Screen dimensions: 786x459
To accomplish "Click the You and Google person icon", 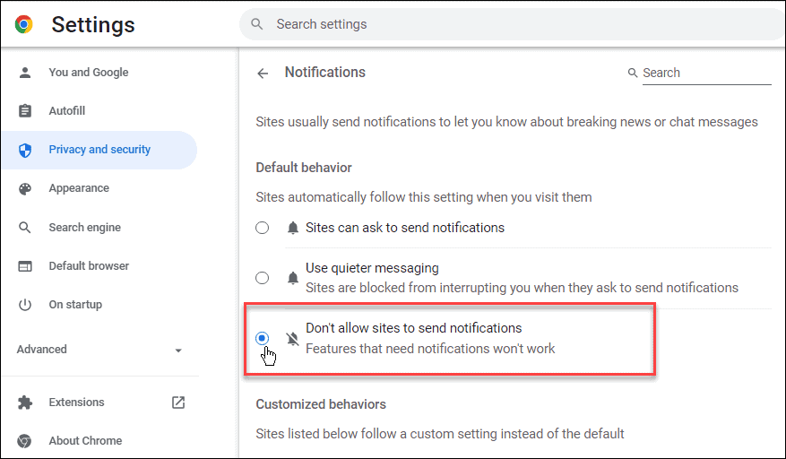I will tap(24, 73).
